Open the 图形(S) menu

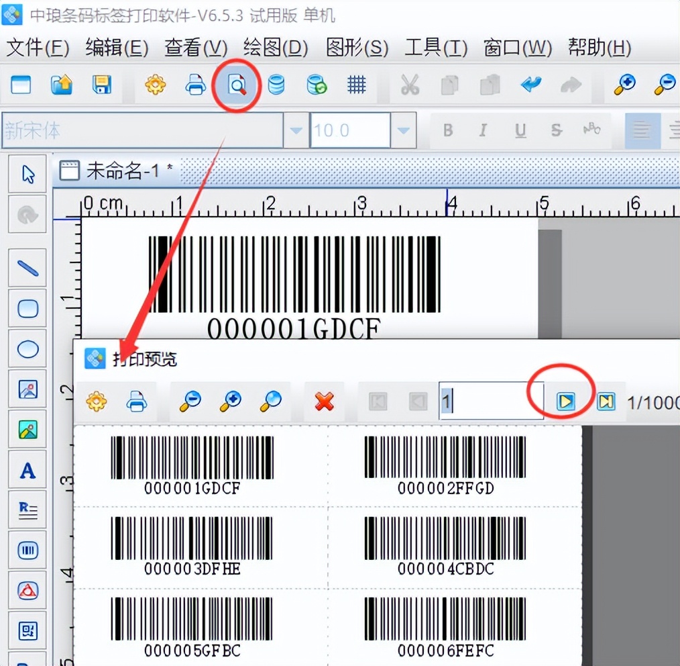357,47
